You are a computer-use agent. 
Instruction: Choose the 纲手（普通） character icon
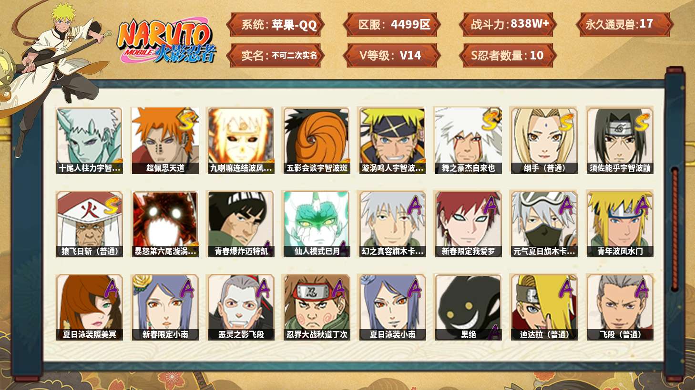544,140
